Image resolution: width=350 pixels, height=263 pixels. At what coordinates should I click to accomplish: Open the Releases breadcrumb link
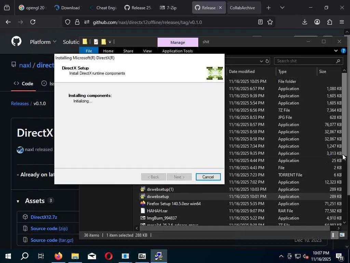[x=20, y=103]
